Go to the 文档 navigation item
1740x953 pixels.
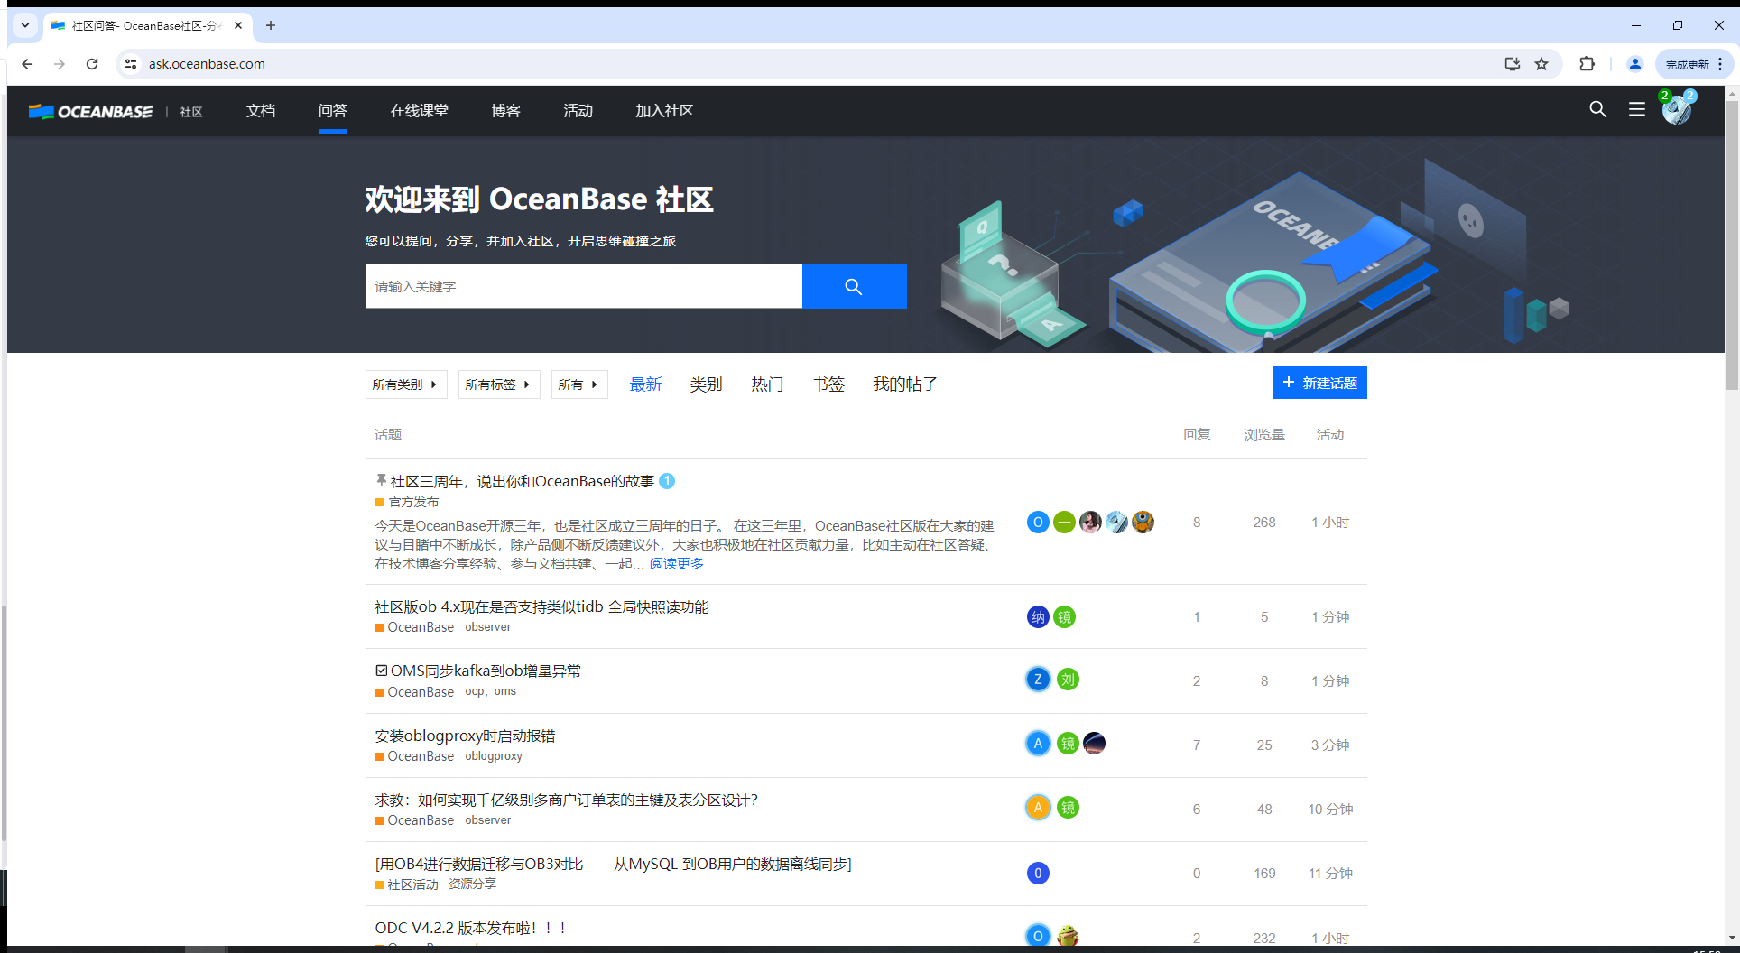[261, 110]
